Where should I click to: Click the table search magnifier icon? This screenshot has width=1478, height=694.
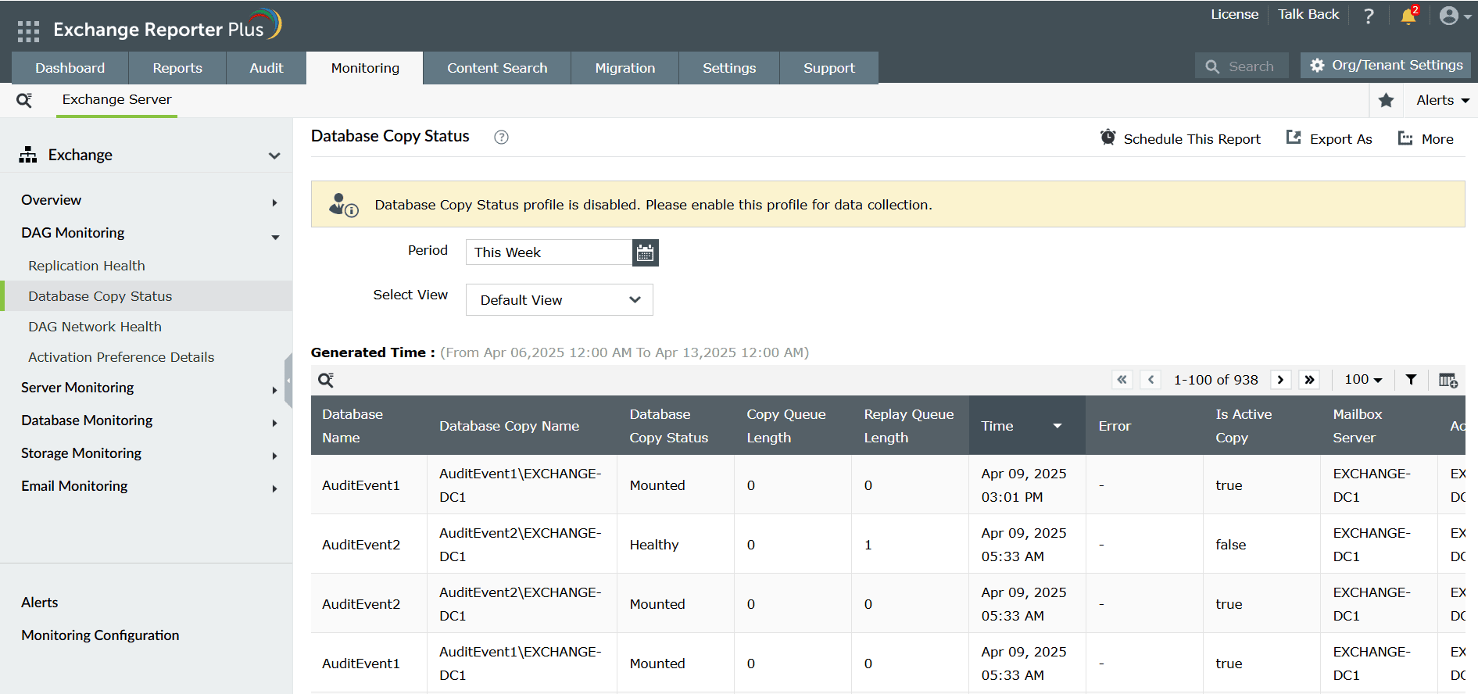(326, 380)
